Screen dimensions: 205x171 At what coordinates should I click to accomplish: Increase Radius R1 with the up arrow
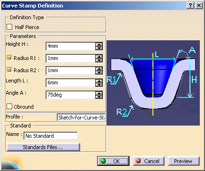click(99, 57)
